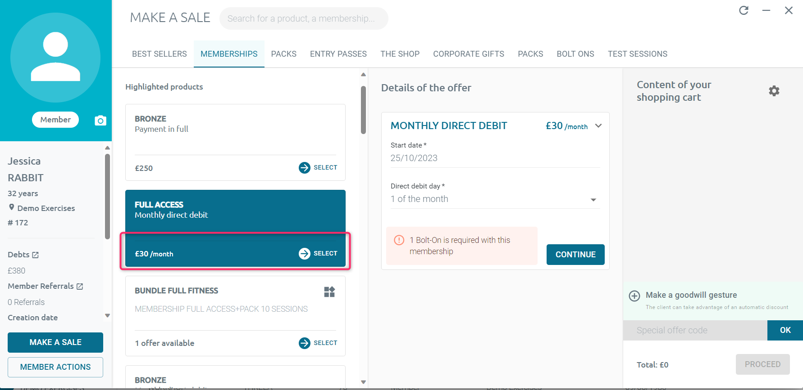
Task: Switch to Best Sellers tab
Action: [x=160, y=54]
